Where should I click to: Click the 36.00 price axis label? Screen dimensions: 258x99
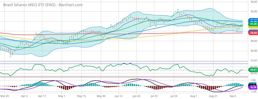[x=254, y=2]
